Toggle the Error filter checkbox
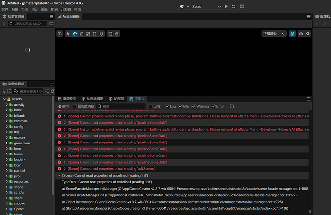 pyautogui.click(x=213, y=106)
